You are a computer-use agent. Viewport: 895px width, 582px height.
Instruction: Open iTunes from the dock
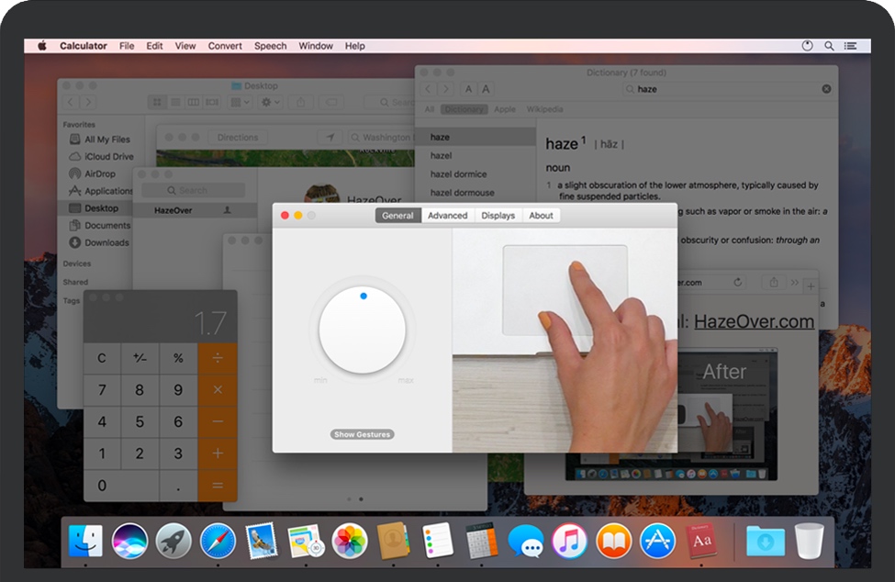(x=570, y=541)
